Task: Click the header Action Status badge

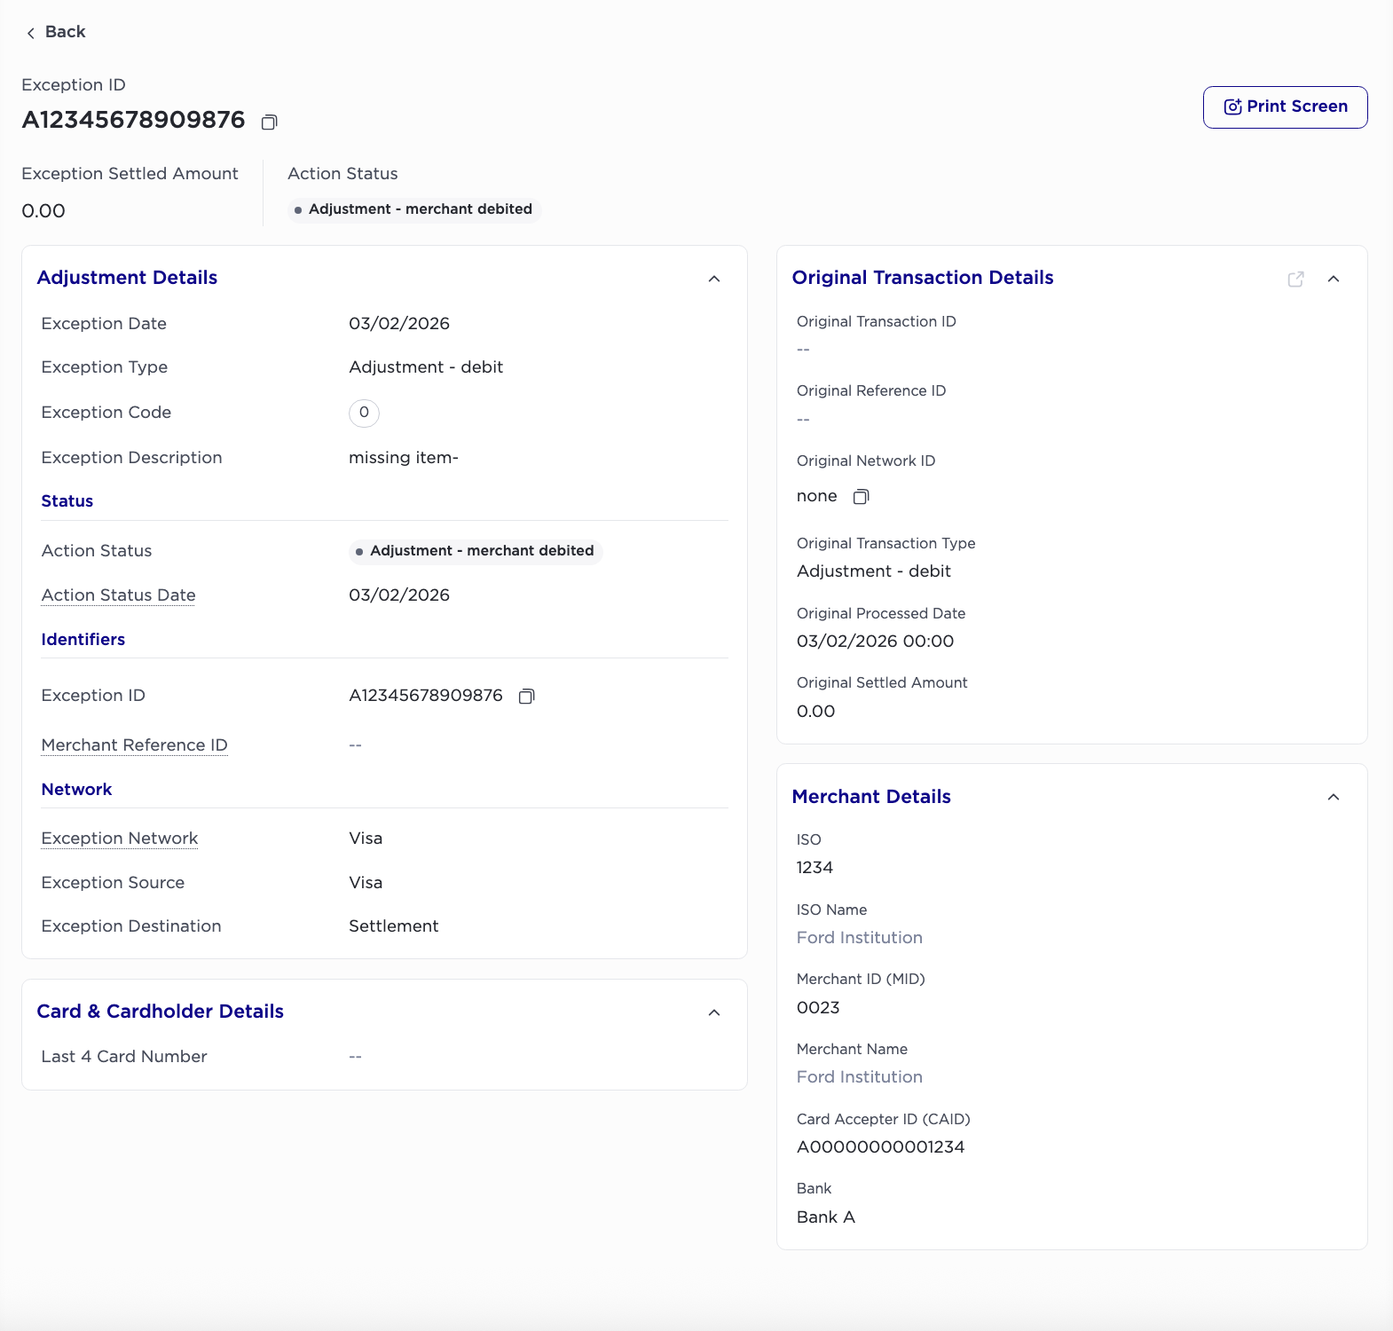Action: (413, 209)
